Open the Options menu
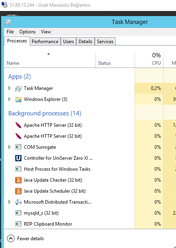 click(x=27, y=32)
